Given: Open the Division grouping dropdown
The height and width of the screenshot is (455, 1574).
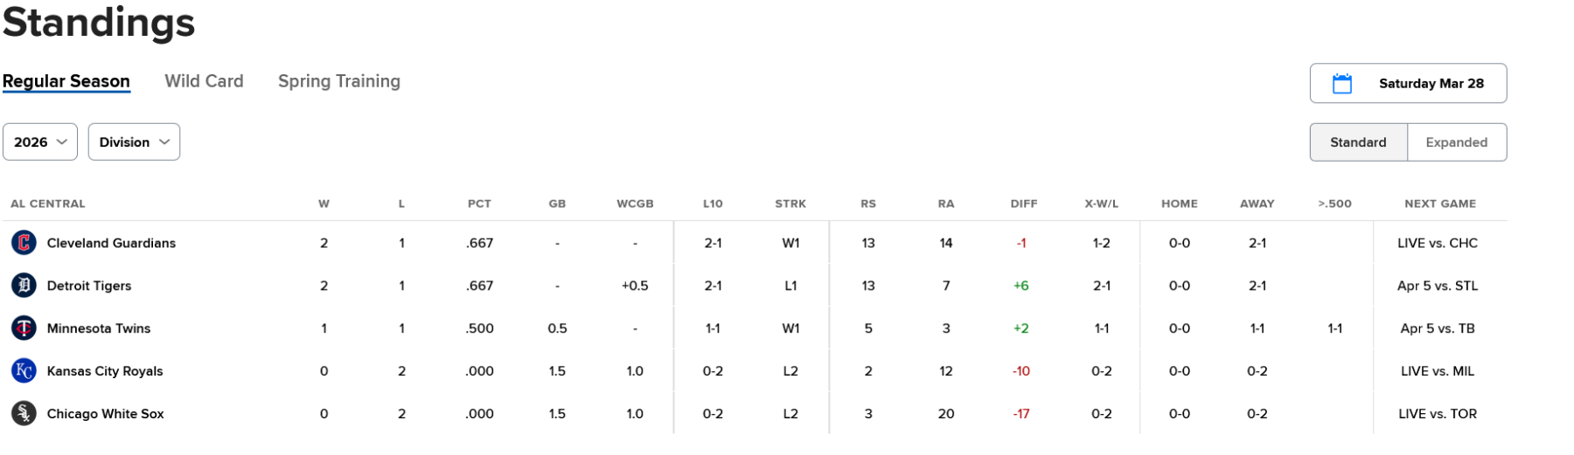Looking at the screenshot, I should coord(134,142).
